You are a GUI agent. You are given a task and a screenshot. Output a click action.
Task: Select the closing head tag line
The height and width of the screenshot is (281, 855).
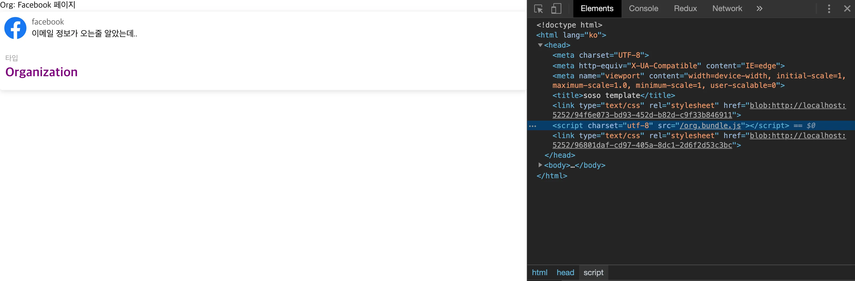[x=560, y=155]
